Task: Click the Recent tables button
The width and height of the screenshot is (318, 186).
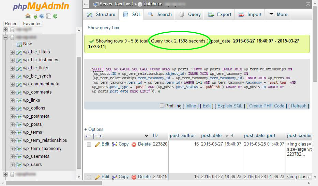Action: tap(12, 24)
